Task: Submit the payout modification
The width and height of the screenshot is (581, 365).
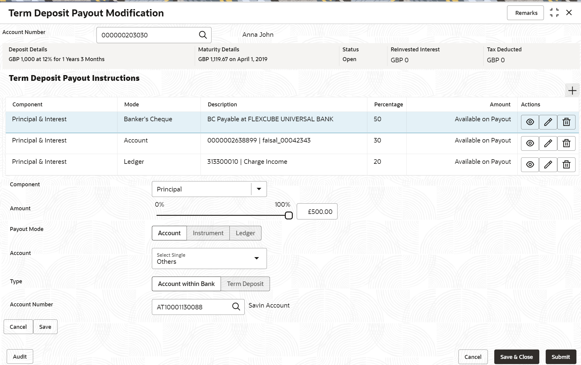Action: pyautogui.click(x=561, y=357)
